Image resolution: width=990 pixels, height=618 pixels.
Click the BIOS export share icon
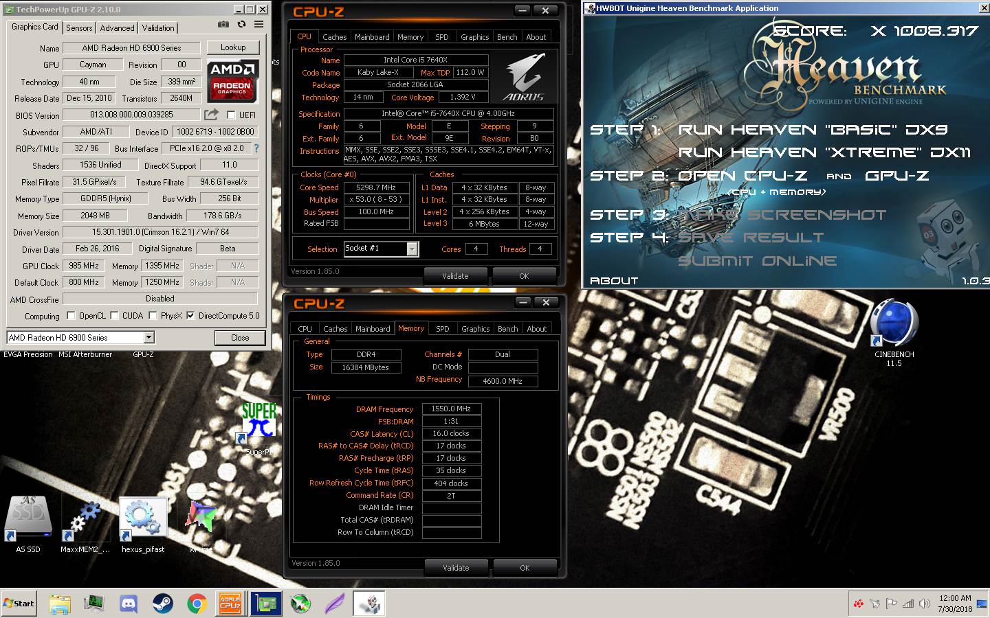pos(212,115)
